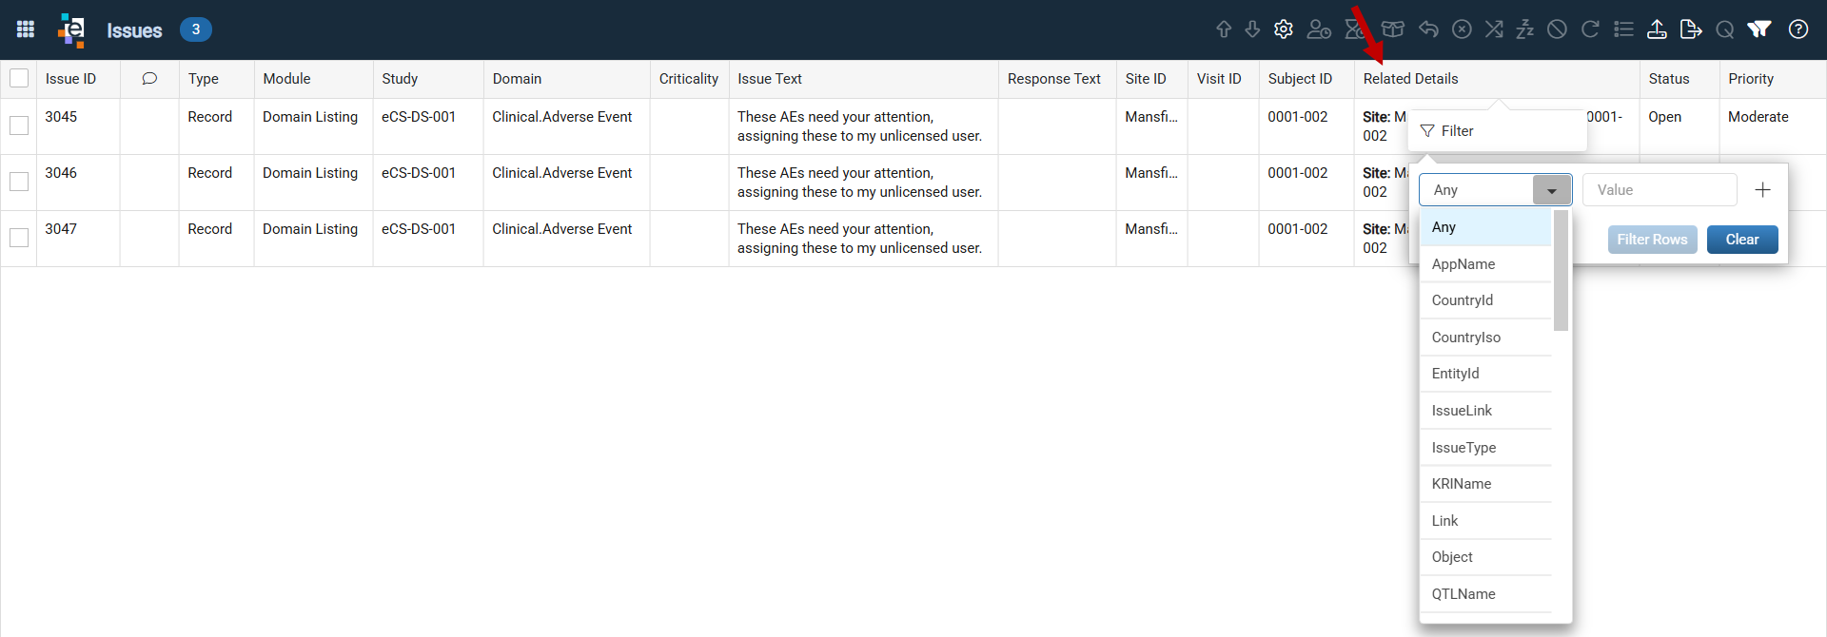Click the comment bubble column header icon
Screen dimensions: 1827x637
pos(149,79)
